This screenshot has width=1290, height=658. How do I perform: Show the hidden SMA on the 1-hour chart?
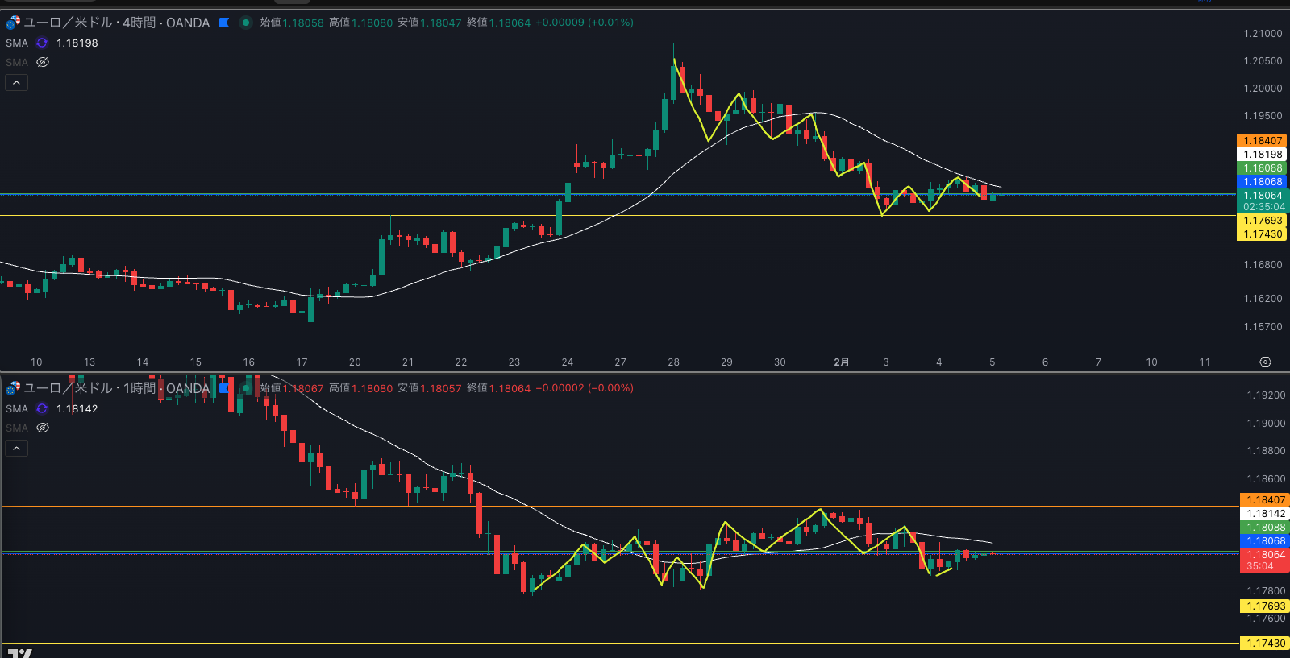point(43,428)
